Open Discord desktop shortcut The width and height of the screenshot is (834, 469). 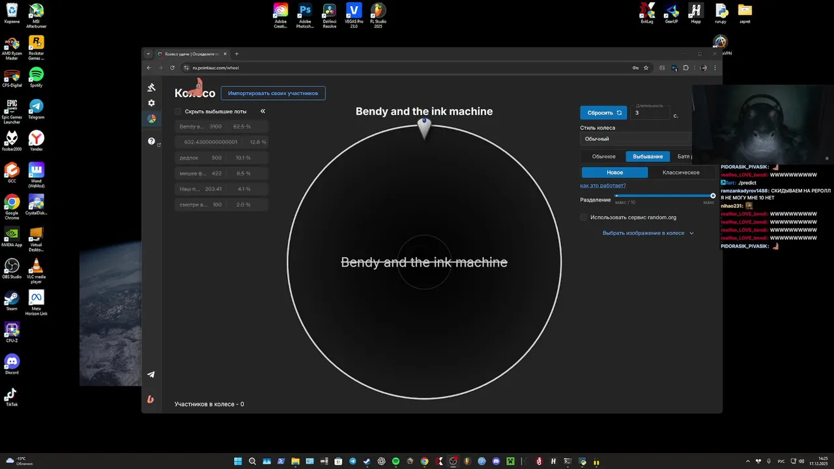click(12, 364)
